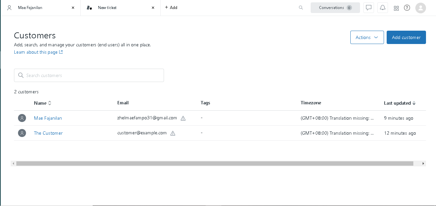Click the horizontal scrollbar right arrow
The width and height of the screenshot is (436, 206).
(423, 164)
